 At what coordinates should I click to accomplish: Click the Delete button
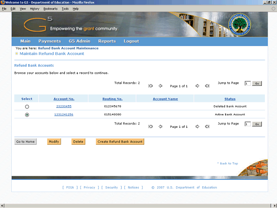(x=78, y=142)
